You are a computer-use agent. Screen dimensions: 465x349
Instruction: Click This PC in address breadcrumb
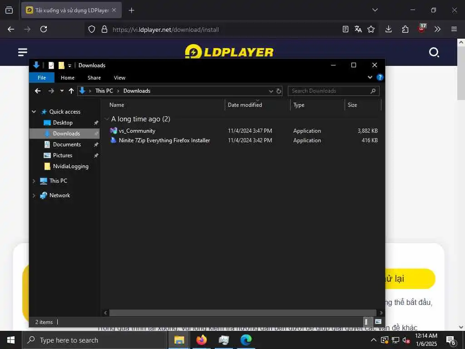point(104,91)
